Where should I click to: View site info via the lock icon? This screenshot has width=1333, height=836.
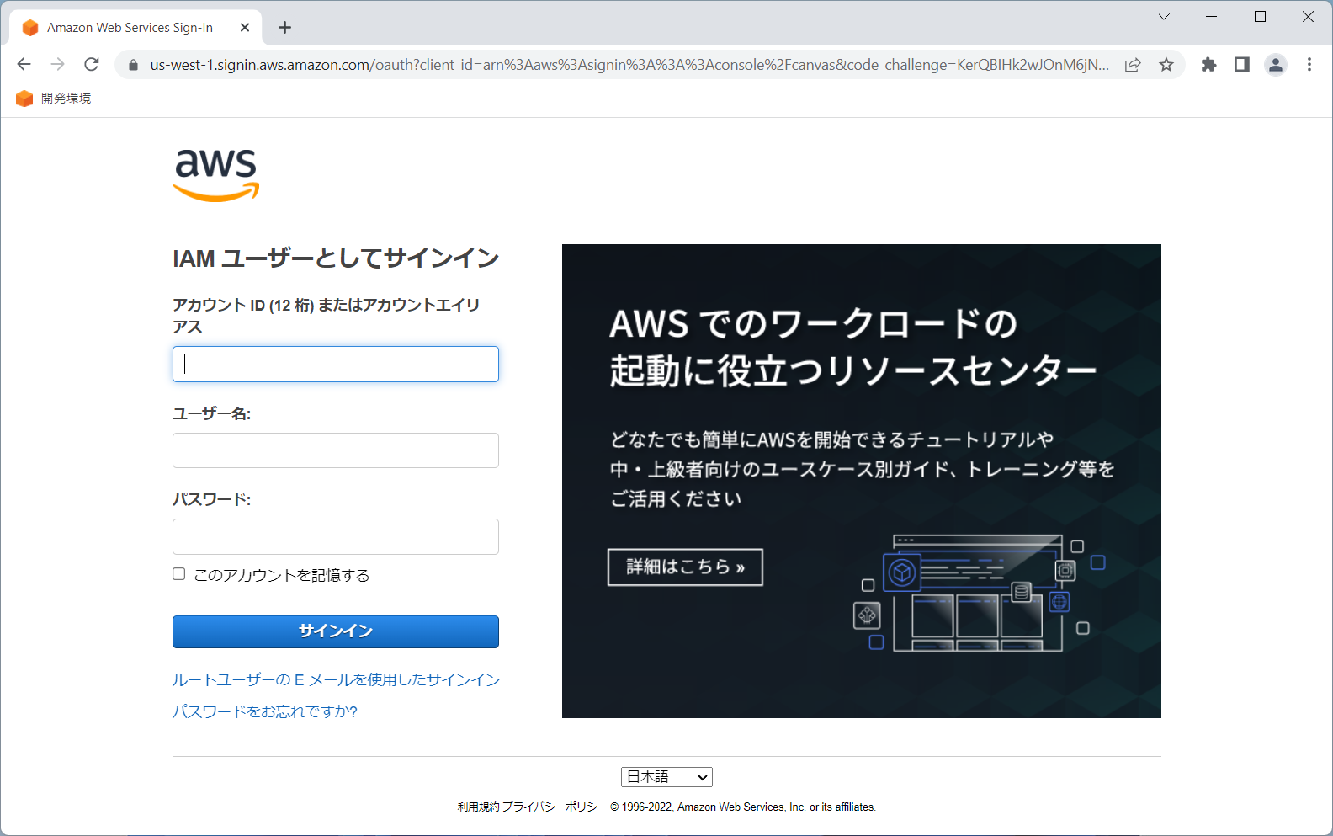(x=133, y=65)
